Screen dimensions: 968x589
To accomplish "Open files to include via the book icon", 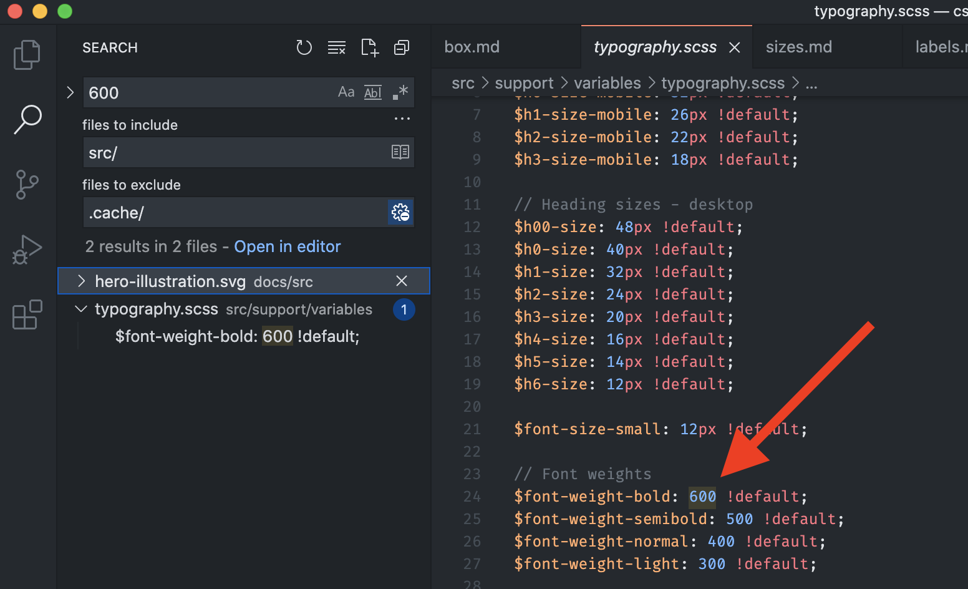I will (400, 152).
